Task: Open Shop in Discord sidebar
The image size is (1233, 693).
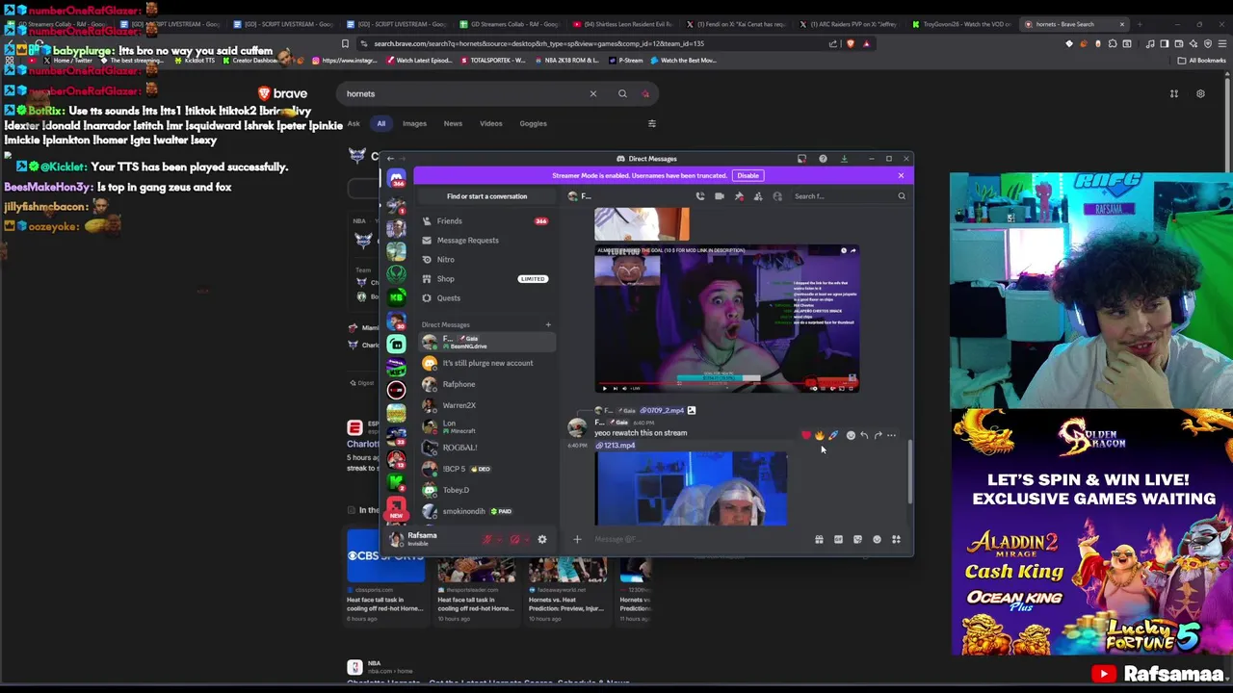Action: (x=485, y=279)
